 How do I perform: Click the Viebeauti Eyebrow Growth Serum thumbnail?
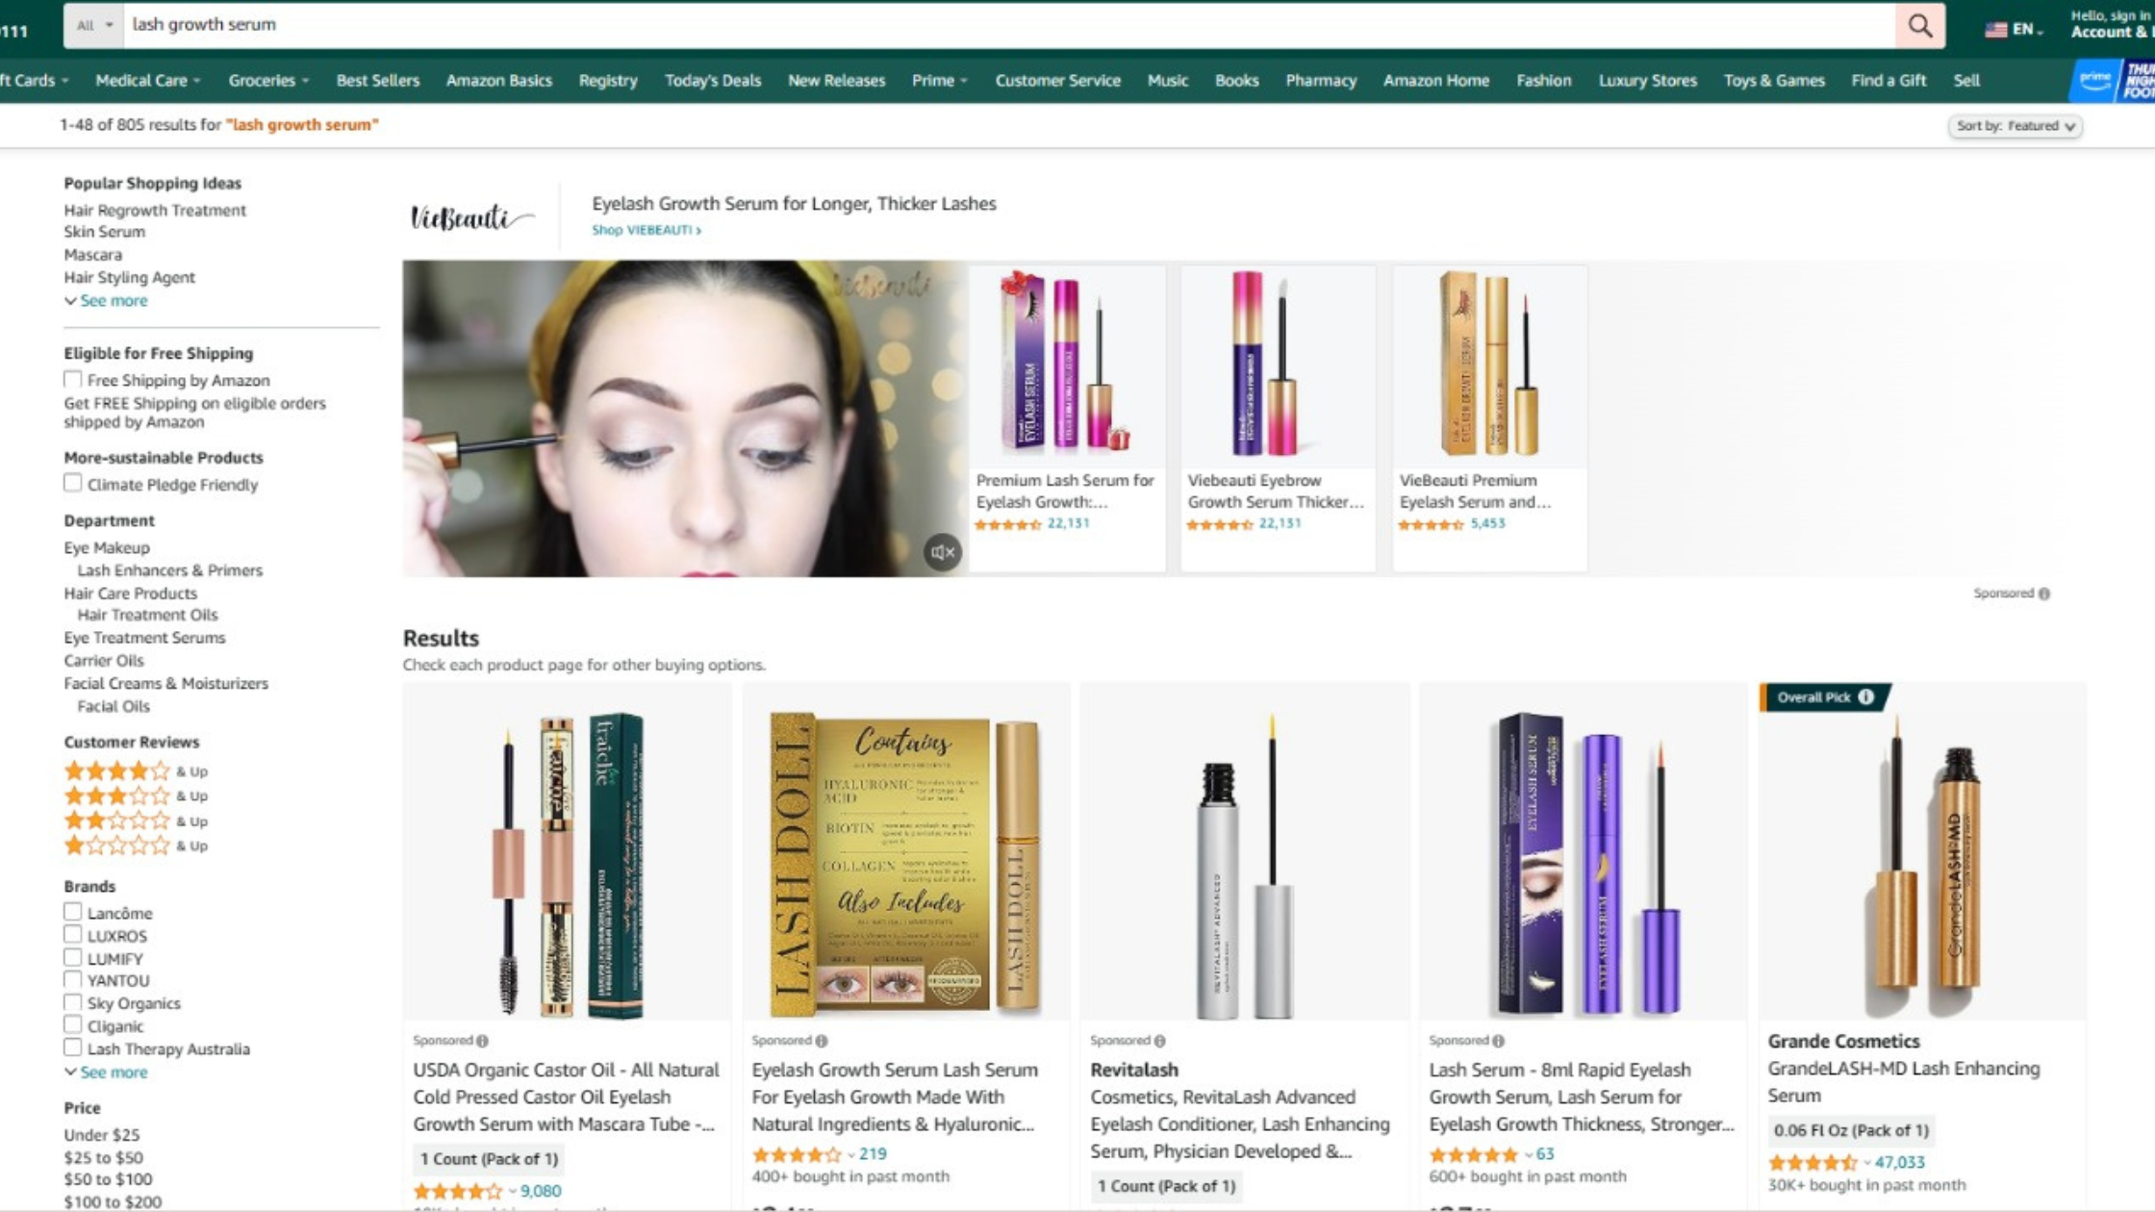1278,366
